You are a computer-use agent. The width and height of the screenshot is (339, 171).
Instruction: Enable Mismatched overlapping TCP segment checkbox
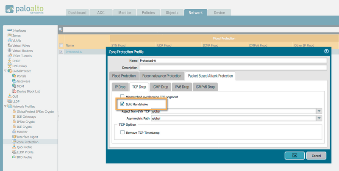click(122, 97)
